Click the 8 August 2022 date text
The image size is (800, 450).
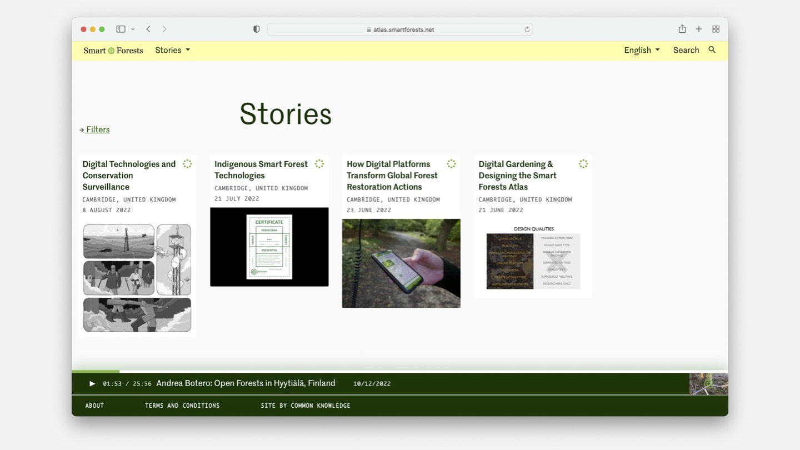pyautogui.click(x=107, y=210)
